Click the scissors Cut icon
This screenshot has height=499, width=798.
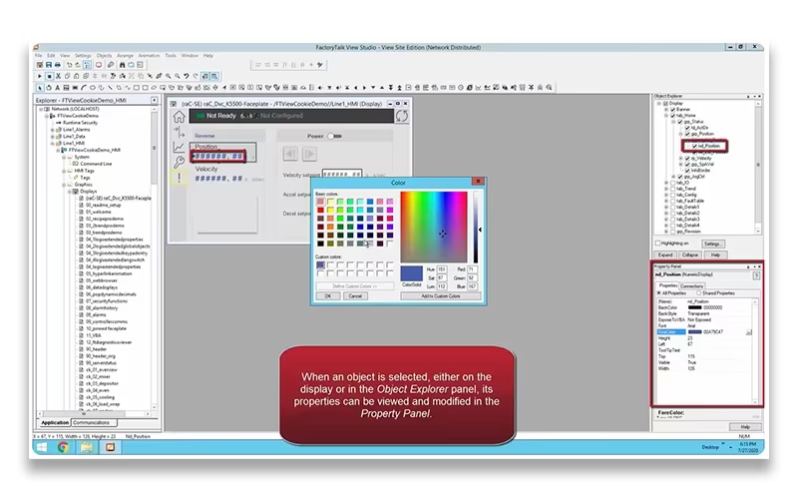tap(58, 76)
